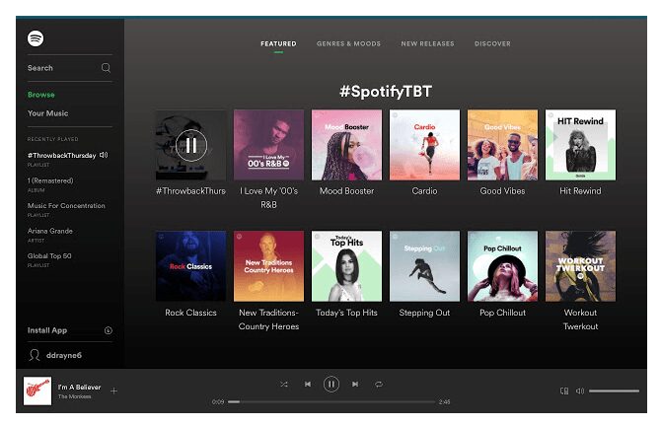
Task: Click the Install App download icon
Action: point(108,330)
